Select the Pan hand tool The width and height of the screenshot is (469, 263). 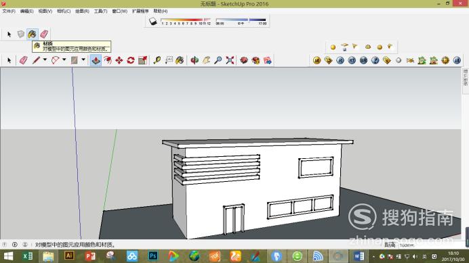point(207,60)
